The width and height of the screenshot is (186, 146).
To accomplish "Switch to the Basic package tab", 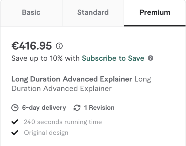I will [31, 13].
